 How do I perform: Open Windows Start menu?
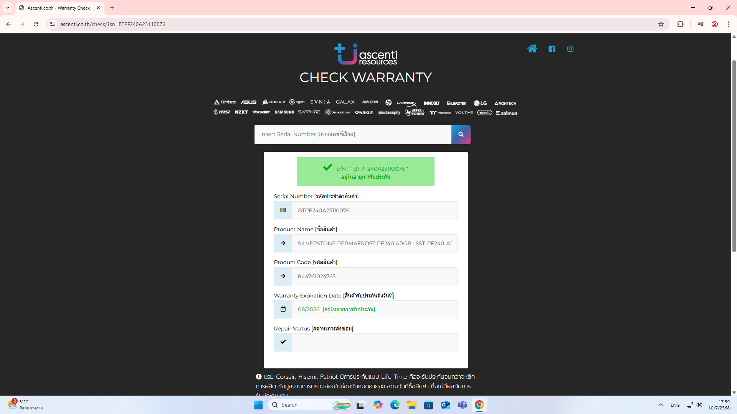(x=258, y=405)
